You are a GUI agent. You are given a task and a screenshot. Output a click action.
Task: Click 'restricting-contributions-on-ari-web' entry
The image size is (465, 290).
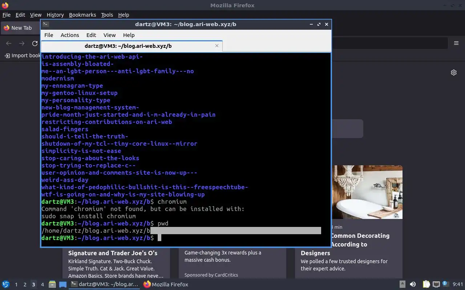(107, 122)
